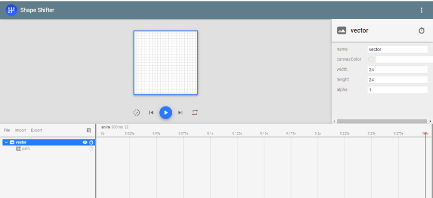
Task: Toggle visibility eye of vector layer
Action: pyautogui.click(x=85, y=142)
